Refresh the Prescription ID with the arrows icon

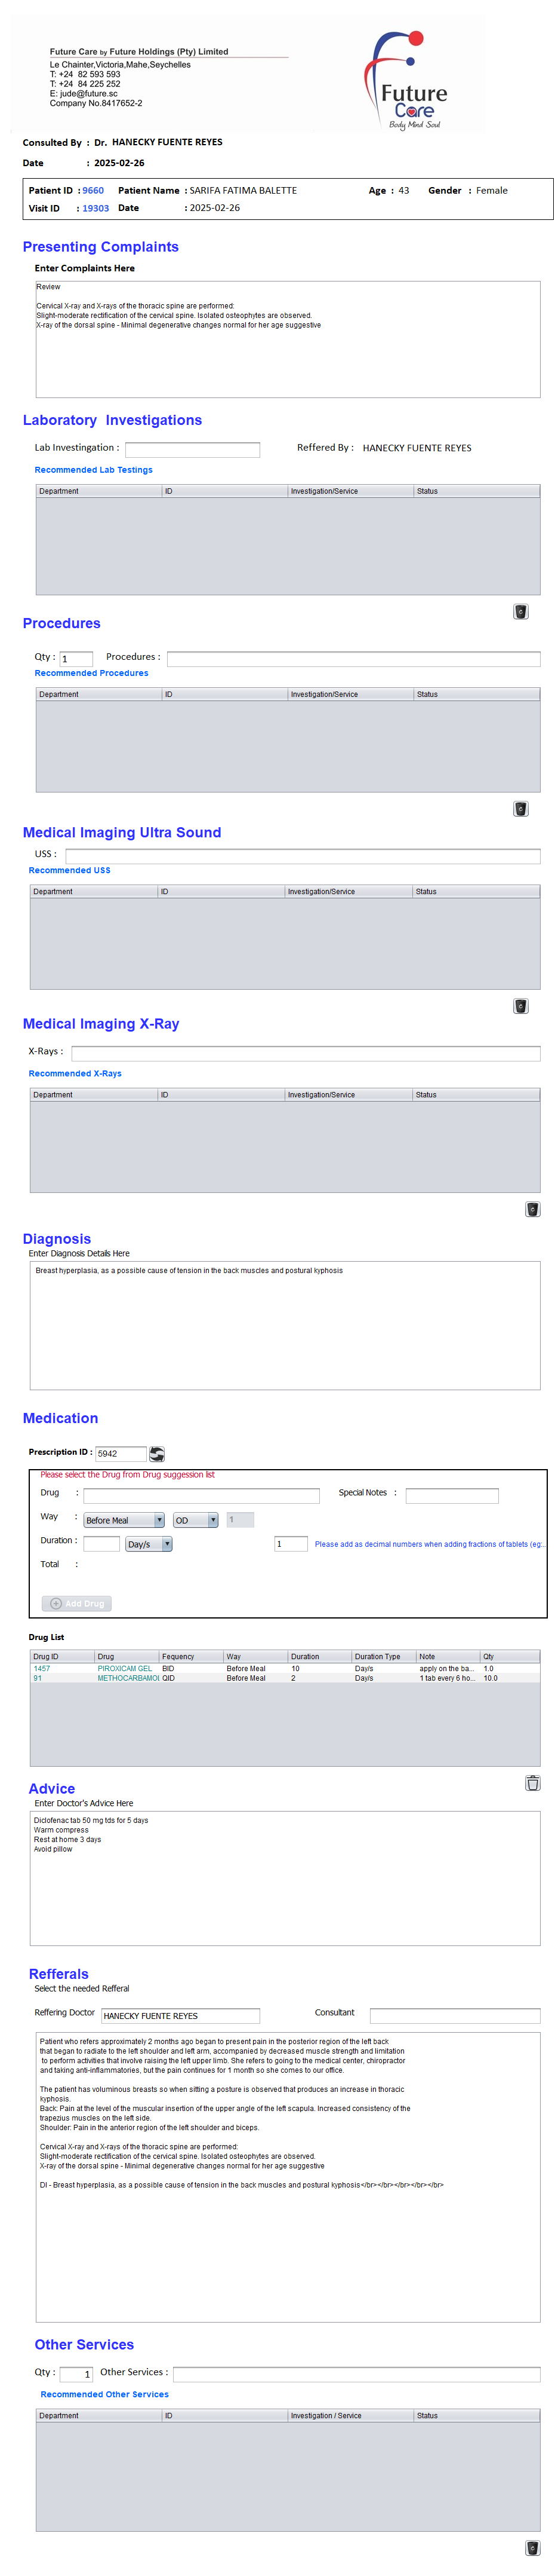pyautogui.click(x=157, y=1454)
